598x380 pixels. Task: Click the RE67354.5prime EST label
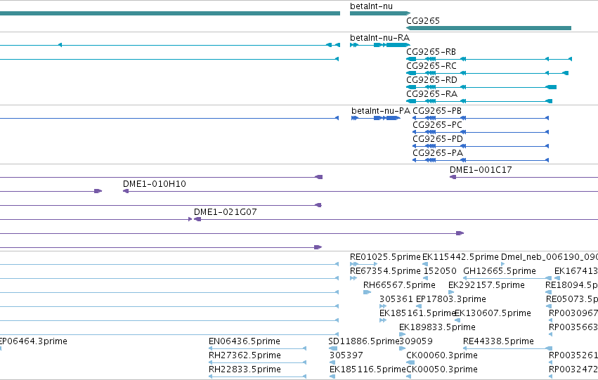pos(385,271)
